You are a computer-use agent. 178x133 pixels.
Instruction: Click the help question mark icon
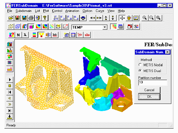click(44, 18)
